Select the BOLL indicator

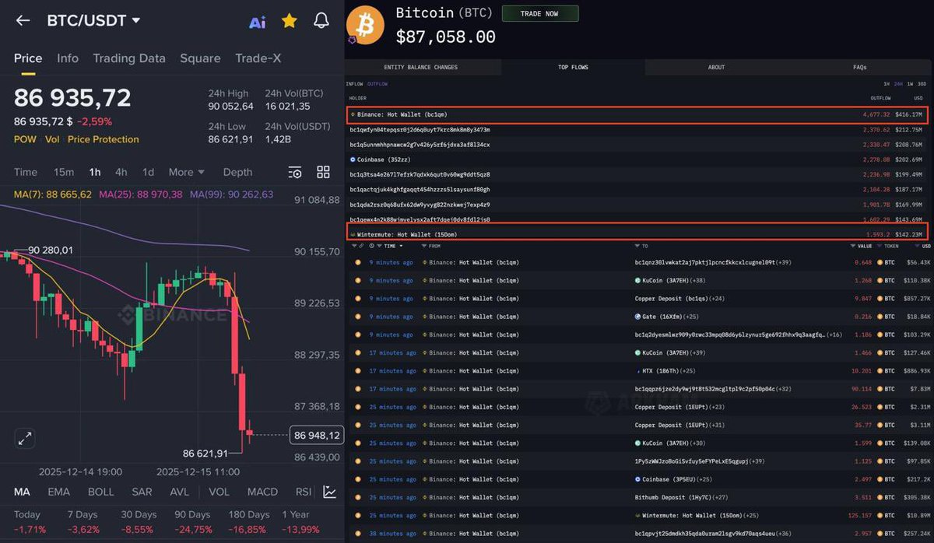(100, 492)
